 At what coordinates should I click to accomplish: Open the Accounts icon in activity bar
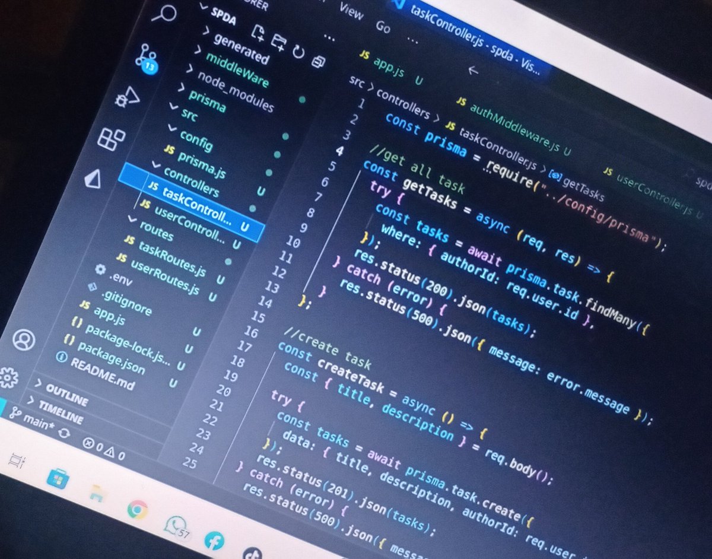tap(24, 340)
